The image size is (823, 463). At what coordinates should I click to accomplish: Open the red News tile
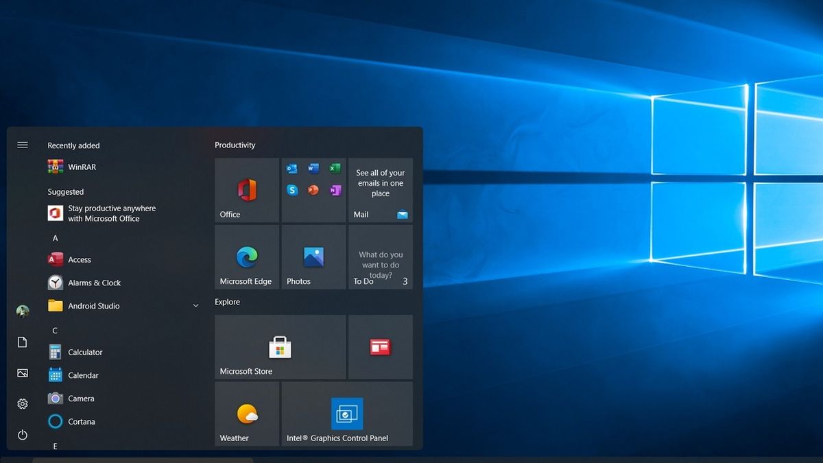[x=381, y=347]
